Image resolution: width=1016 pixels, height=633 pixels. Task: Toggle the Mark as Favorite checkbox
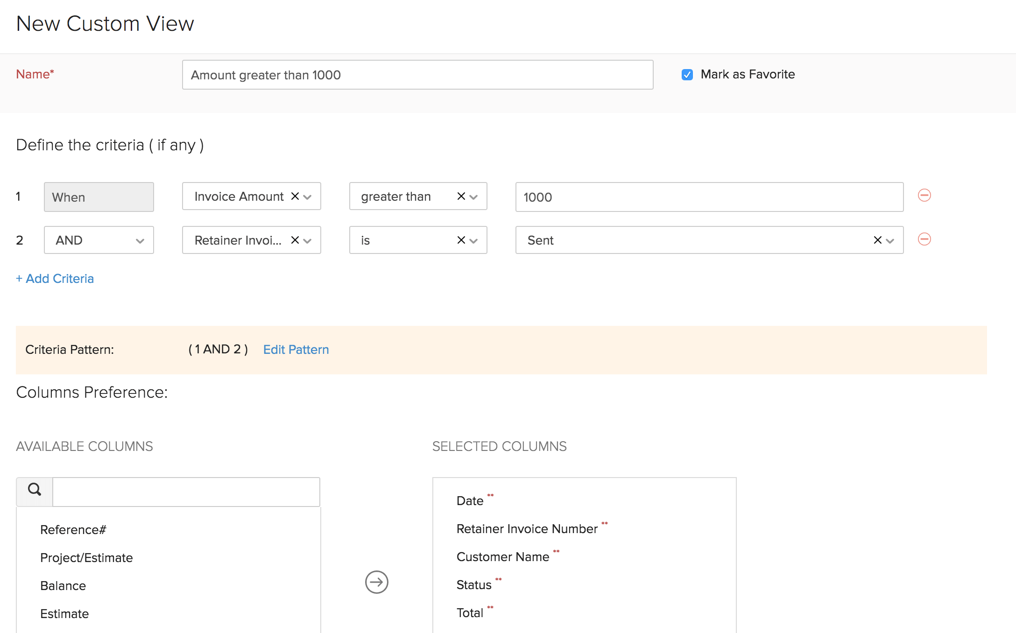coord(685,74)
